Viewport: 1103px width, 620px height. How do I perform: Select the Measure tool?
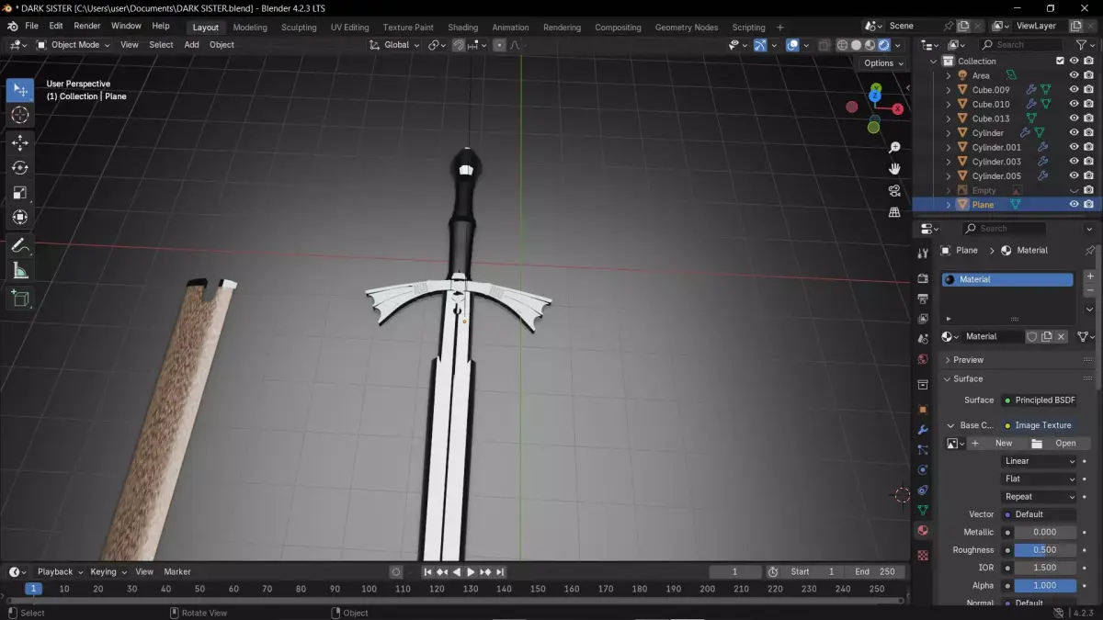(x=20, y=271)
